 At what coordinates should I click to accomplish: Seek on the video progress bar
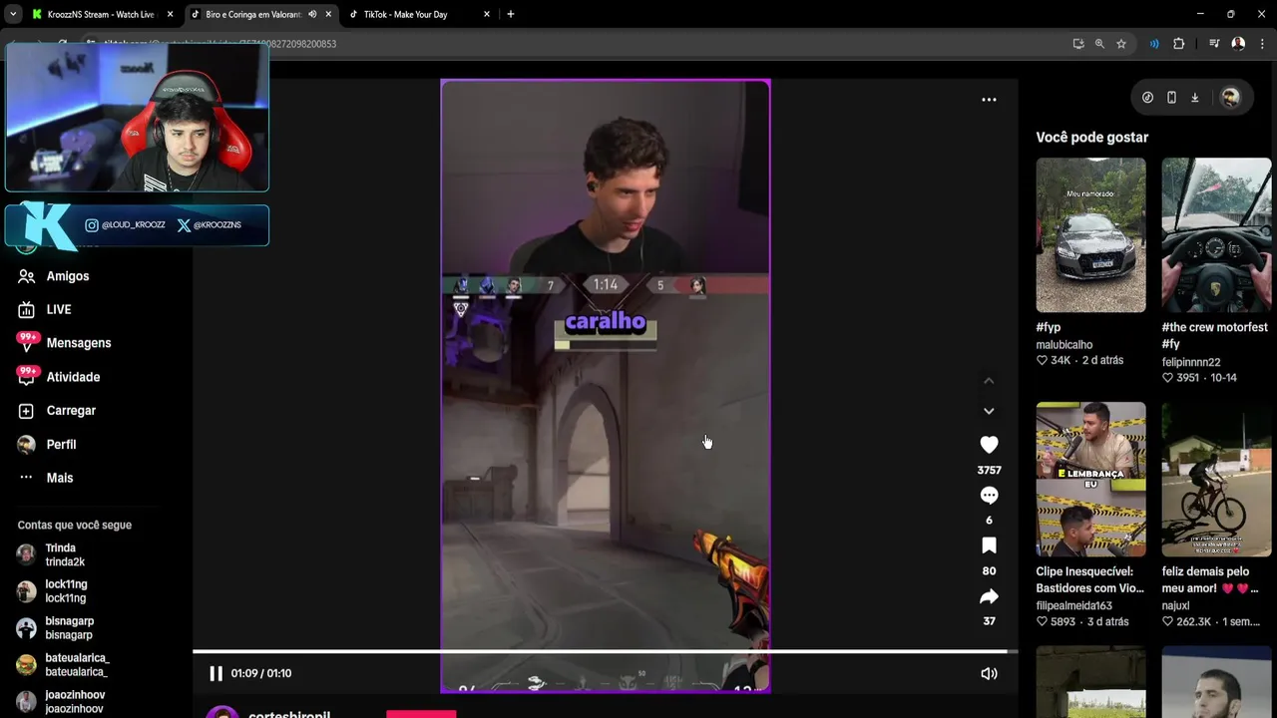[605, 651]
